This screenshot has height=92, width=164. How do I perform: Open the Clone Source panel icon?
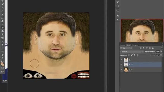click(118, 11)
